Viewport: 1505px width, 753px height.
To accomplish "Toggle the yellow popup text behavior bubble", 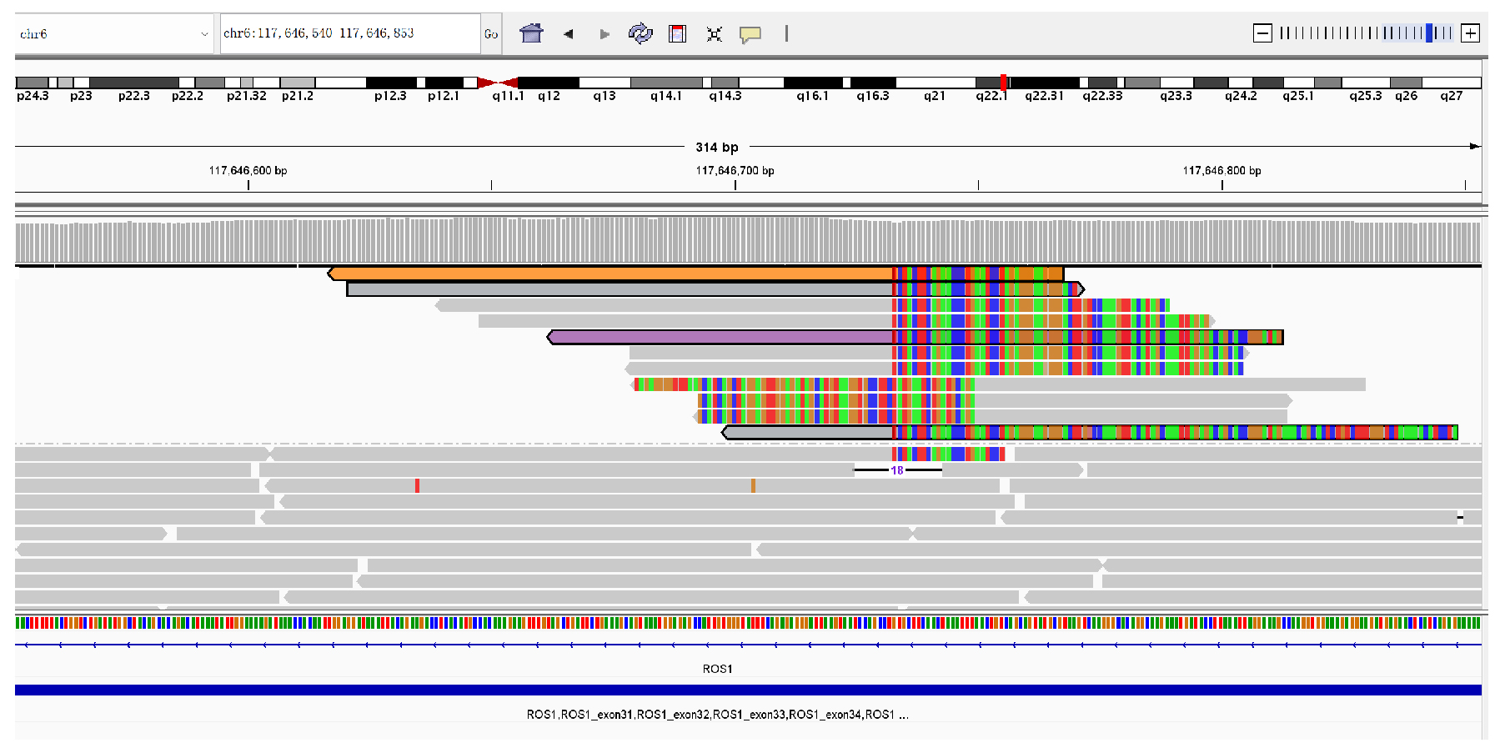I will [x=750, y=33].
